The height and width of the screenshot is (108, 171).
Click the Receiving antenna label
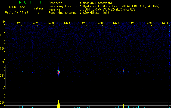click(63, 13)
